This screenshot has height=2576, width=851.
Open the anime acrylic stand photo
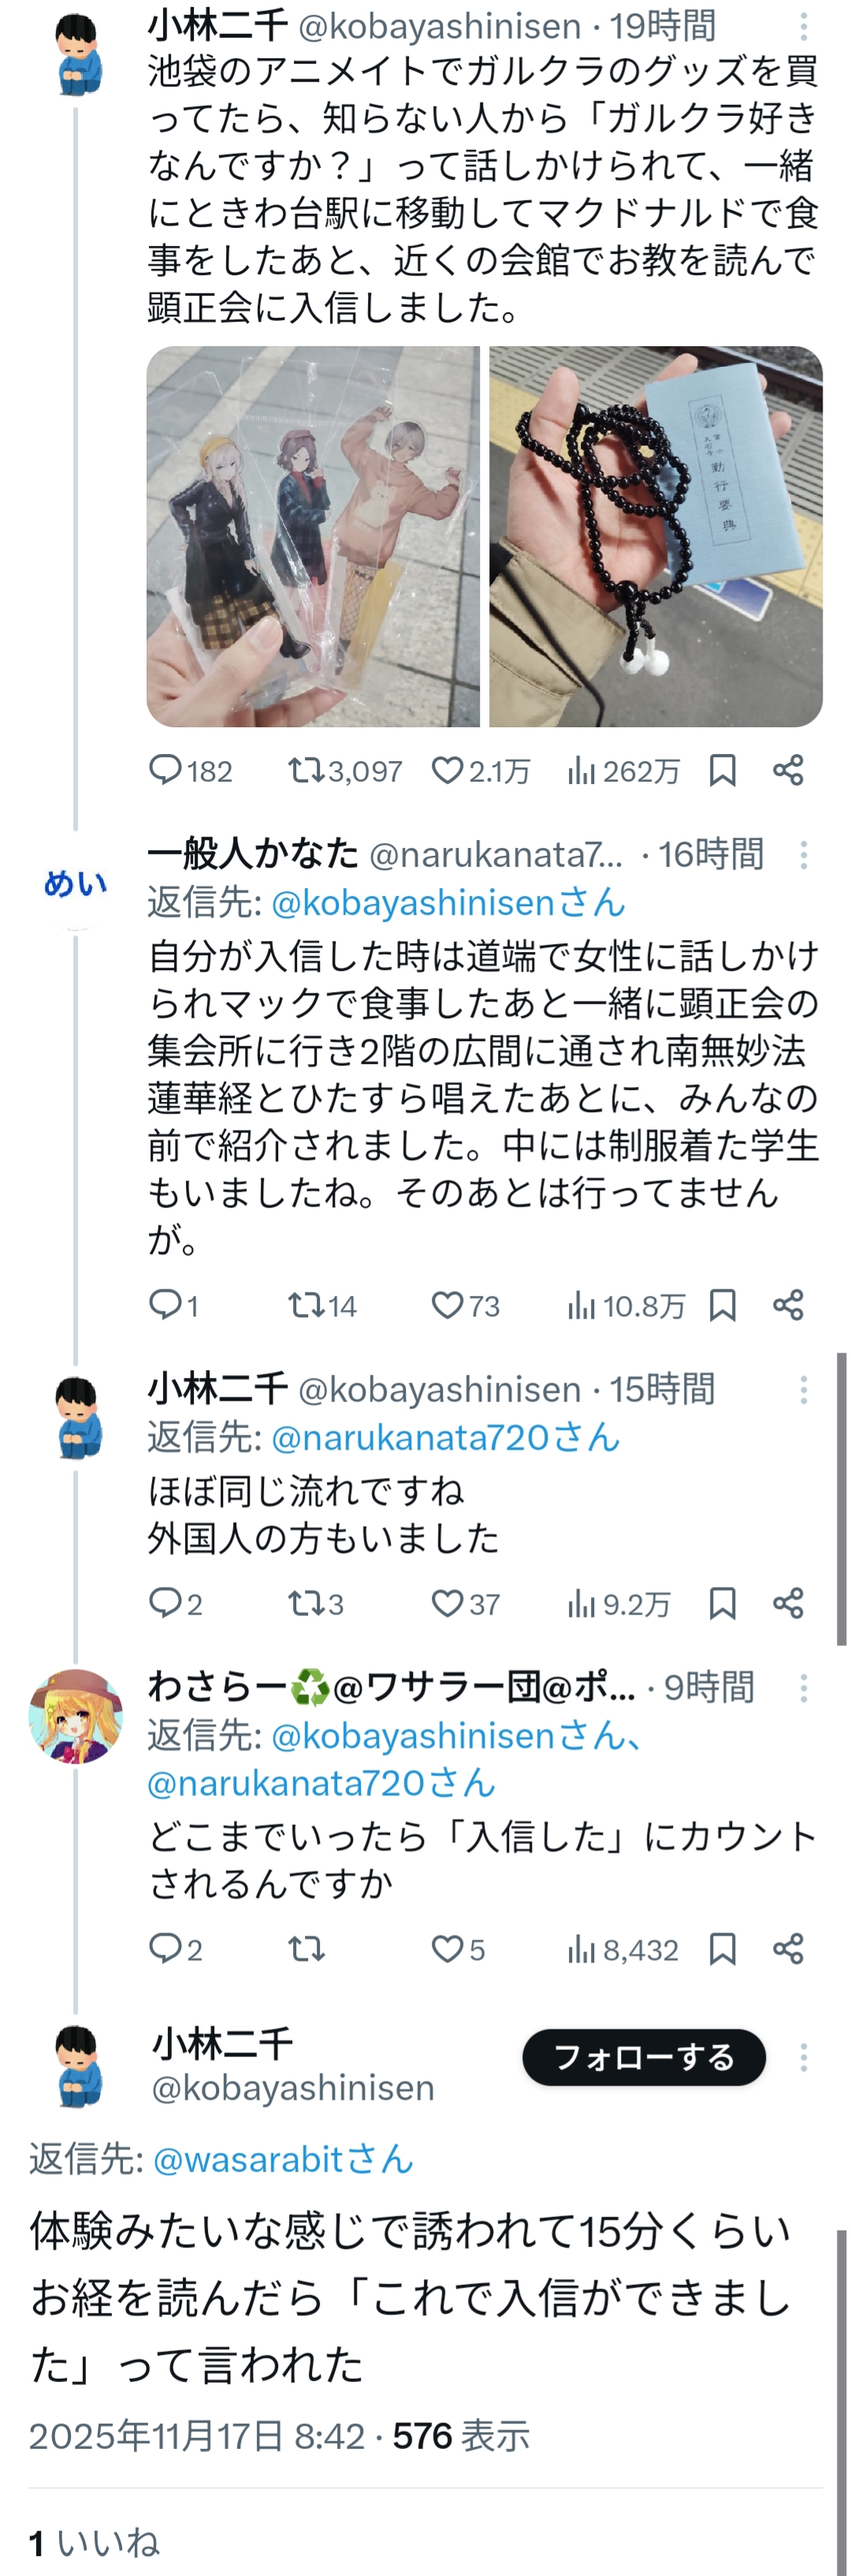314,536
